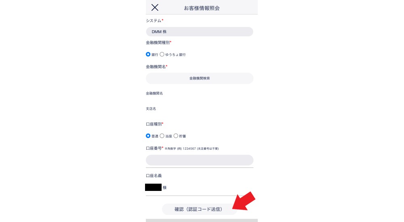Viewport: 404px width, 222px height.
Task: Click the 支店名 row label
Action: (151, 109)
